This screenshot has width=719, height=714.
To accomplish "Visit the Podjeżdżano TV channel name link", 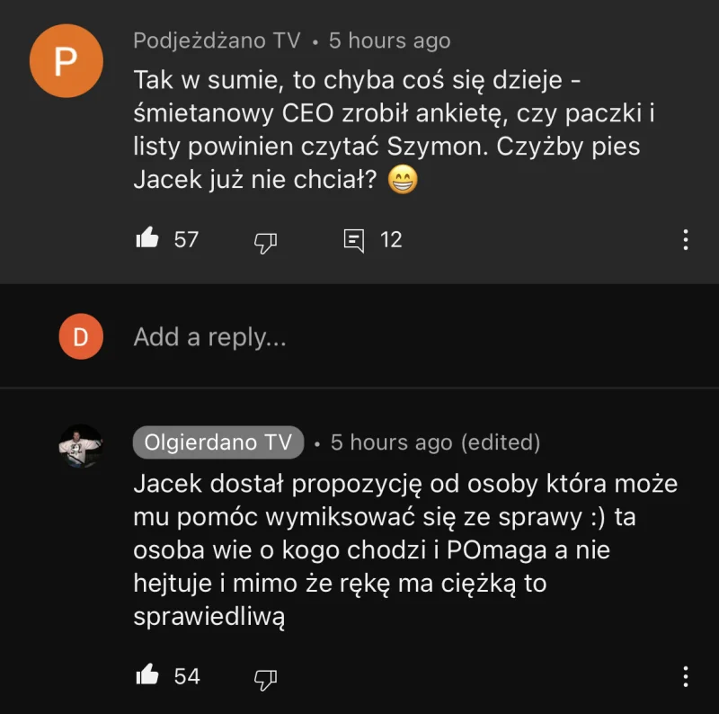I will (x=217, y=40).
